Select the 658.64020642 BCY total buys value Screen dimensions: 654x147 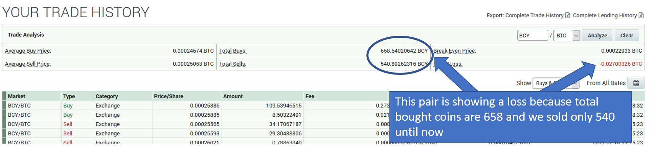coord(404,51)
